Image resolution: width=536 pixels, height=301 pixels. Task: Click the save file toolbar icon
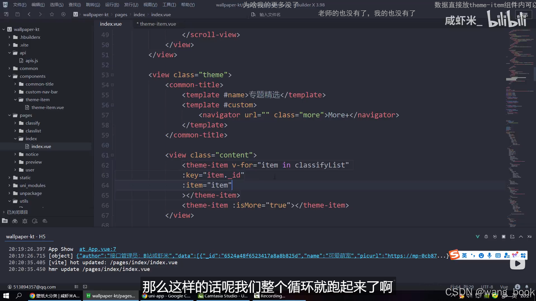(x=18, y=14)
